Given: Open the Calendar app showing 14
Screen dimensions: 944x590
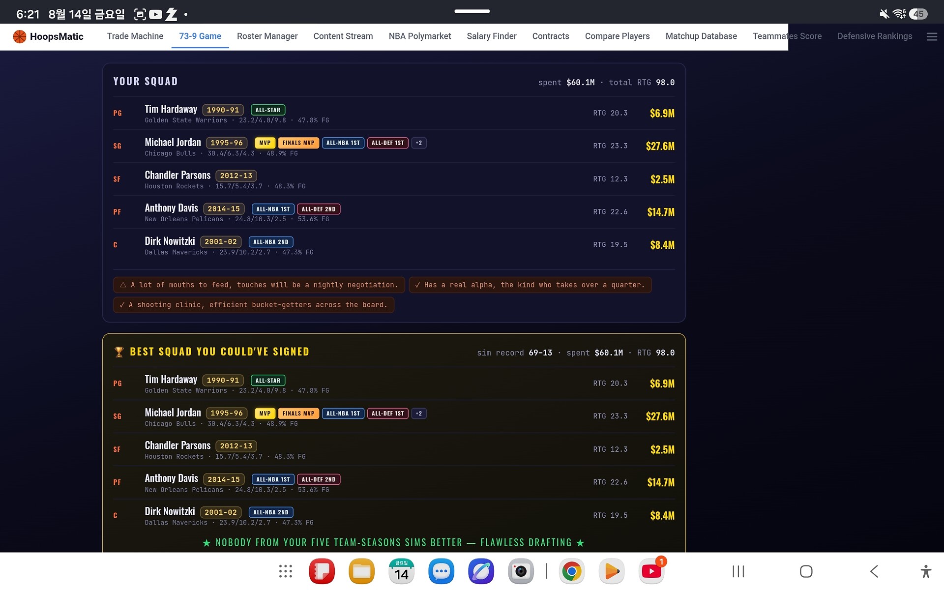Looking at the screenshot, I should [x=402, y=571].
